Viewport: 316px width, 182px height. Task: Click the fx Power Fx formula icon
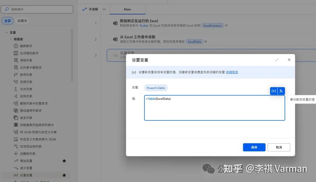(x=281, y=91)
